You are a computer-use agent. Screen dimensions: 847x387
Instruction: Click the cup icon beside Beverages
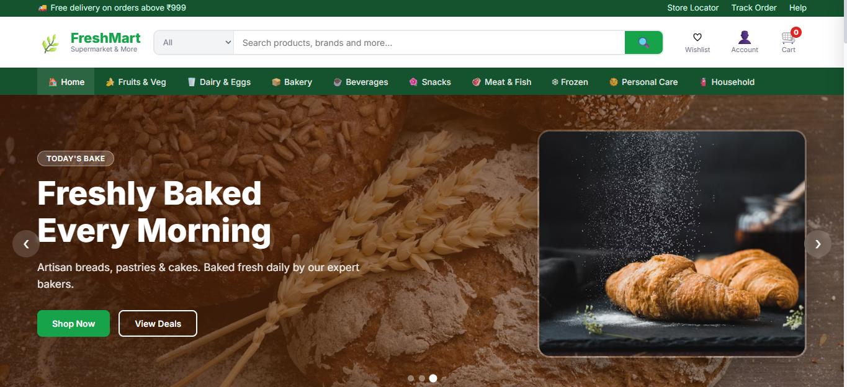click(338, 82)
